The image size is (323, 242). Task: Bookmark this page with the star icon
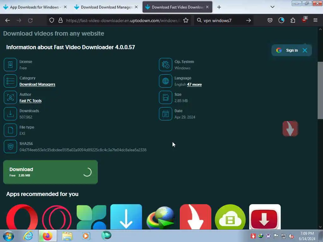point(186,20)
